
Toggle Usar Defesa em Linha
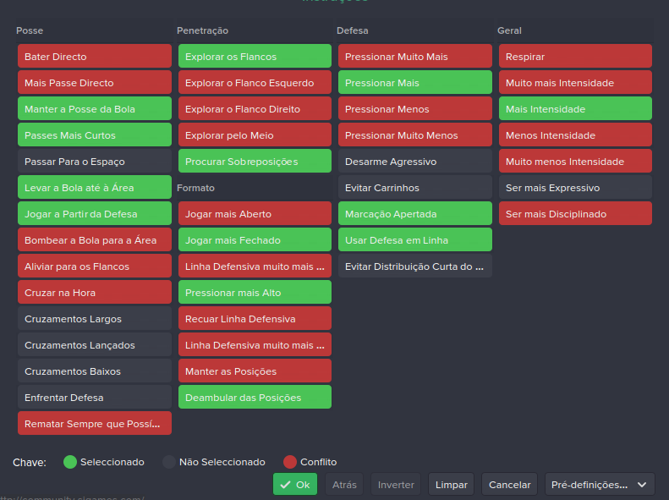click(x=415, y=239)
